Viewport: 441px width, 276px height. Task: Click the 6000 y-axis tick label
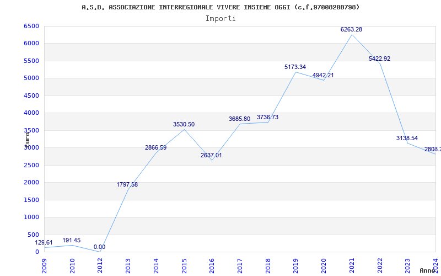pos(31,44)
